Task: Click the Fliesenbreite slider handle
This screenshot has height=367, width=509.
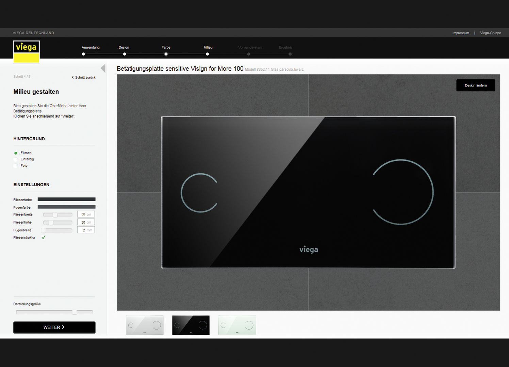Action: point(55,215)
